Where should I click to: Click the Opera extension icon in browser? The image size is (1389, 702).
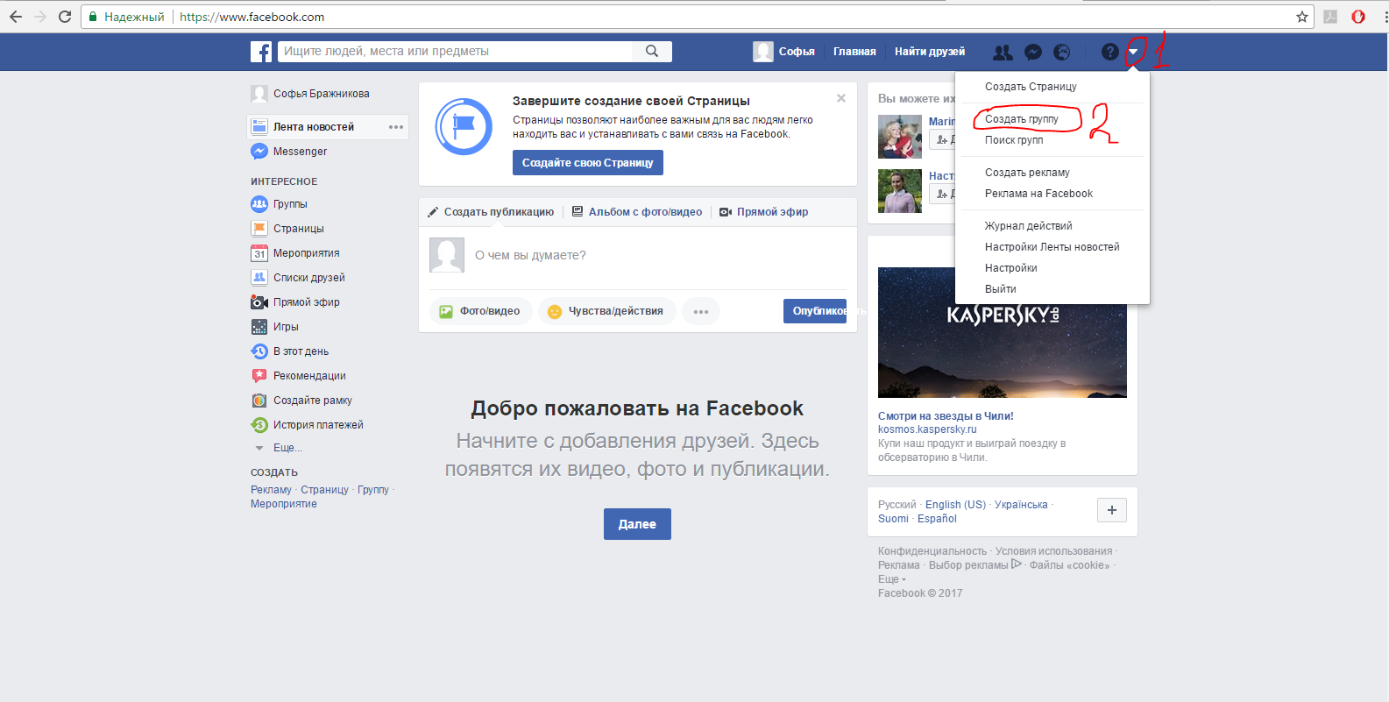(1358, 17)
